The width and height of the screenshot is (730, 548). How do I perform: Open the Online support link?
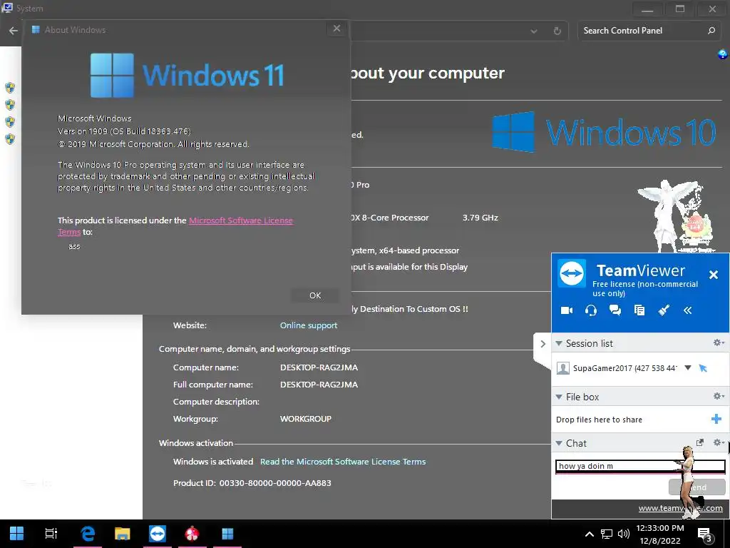(x=309, y=325)
